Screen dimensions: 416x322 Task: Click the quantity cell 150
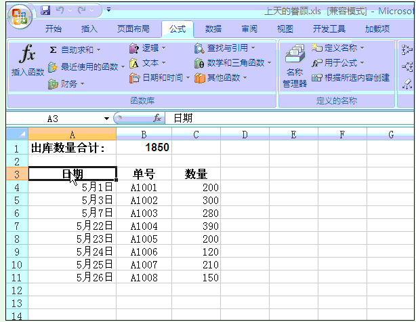pyautogui.click(x=196, y=277)
